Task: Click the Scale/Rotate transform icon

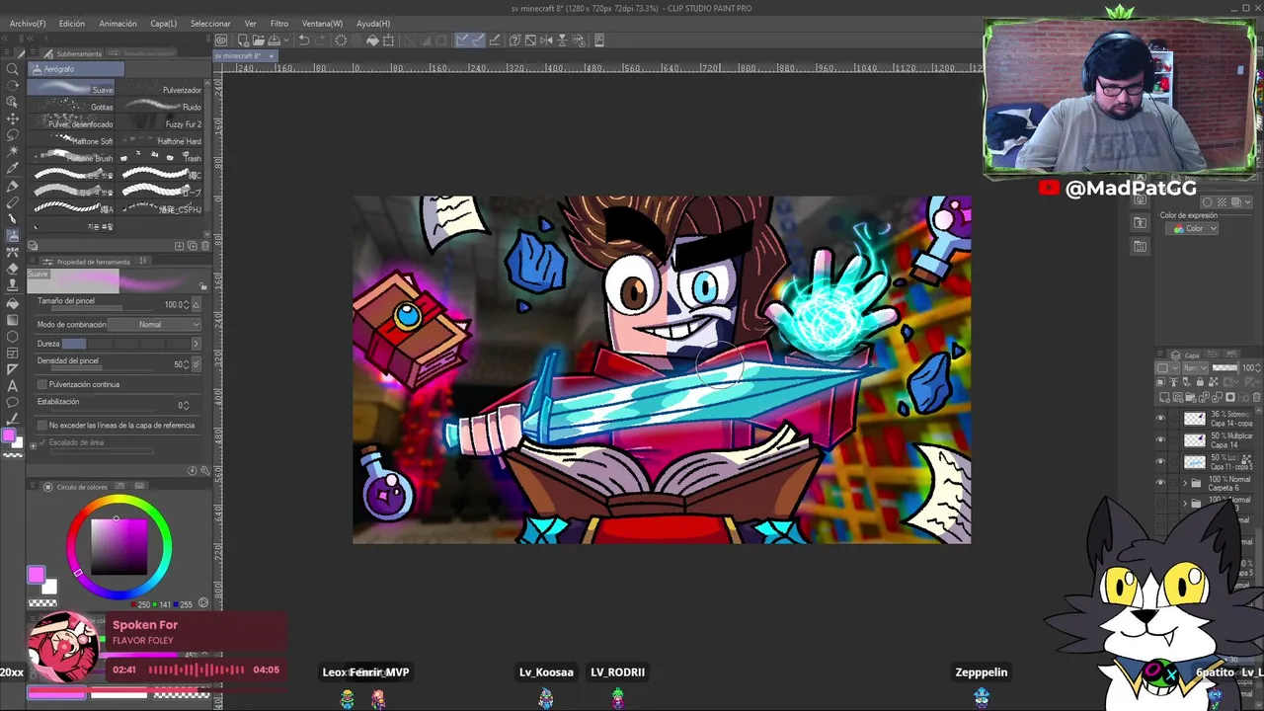Action: point(388,40)
